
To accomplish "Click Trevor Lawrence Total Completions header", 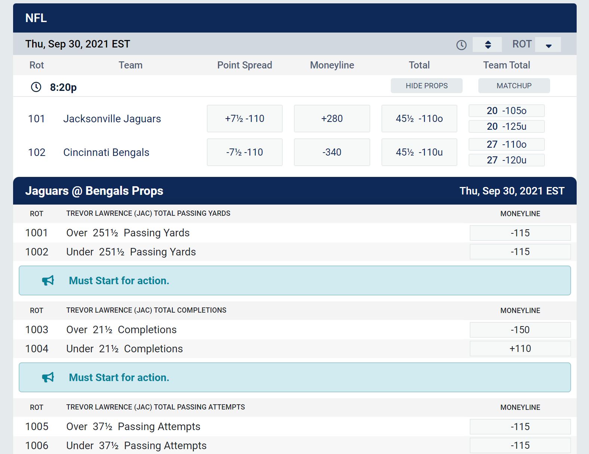I will point(146,310).
